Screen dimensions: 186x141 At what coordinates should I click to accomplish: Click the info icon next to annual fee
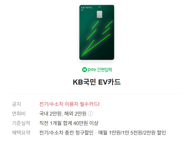(x=90, y=114)
